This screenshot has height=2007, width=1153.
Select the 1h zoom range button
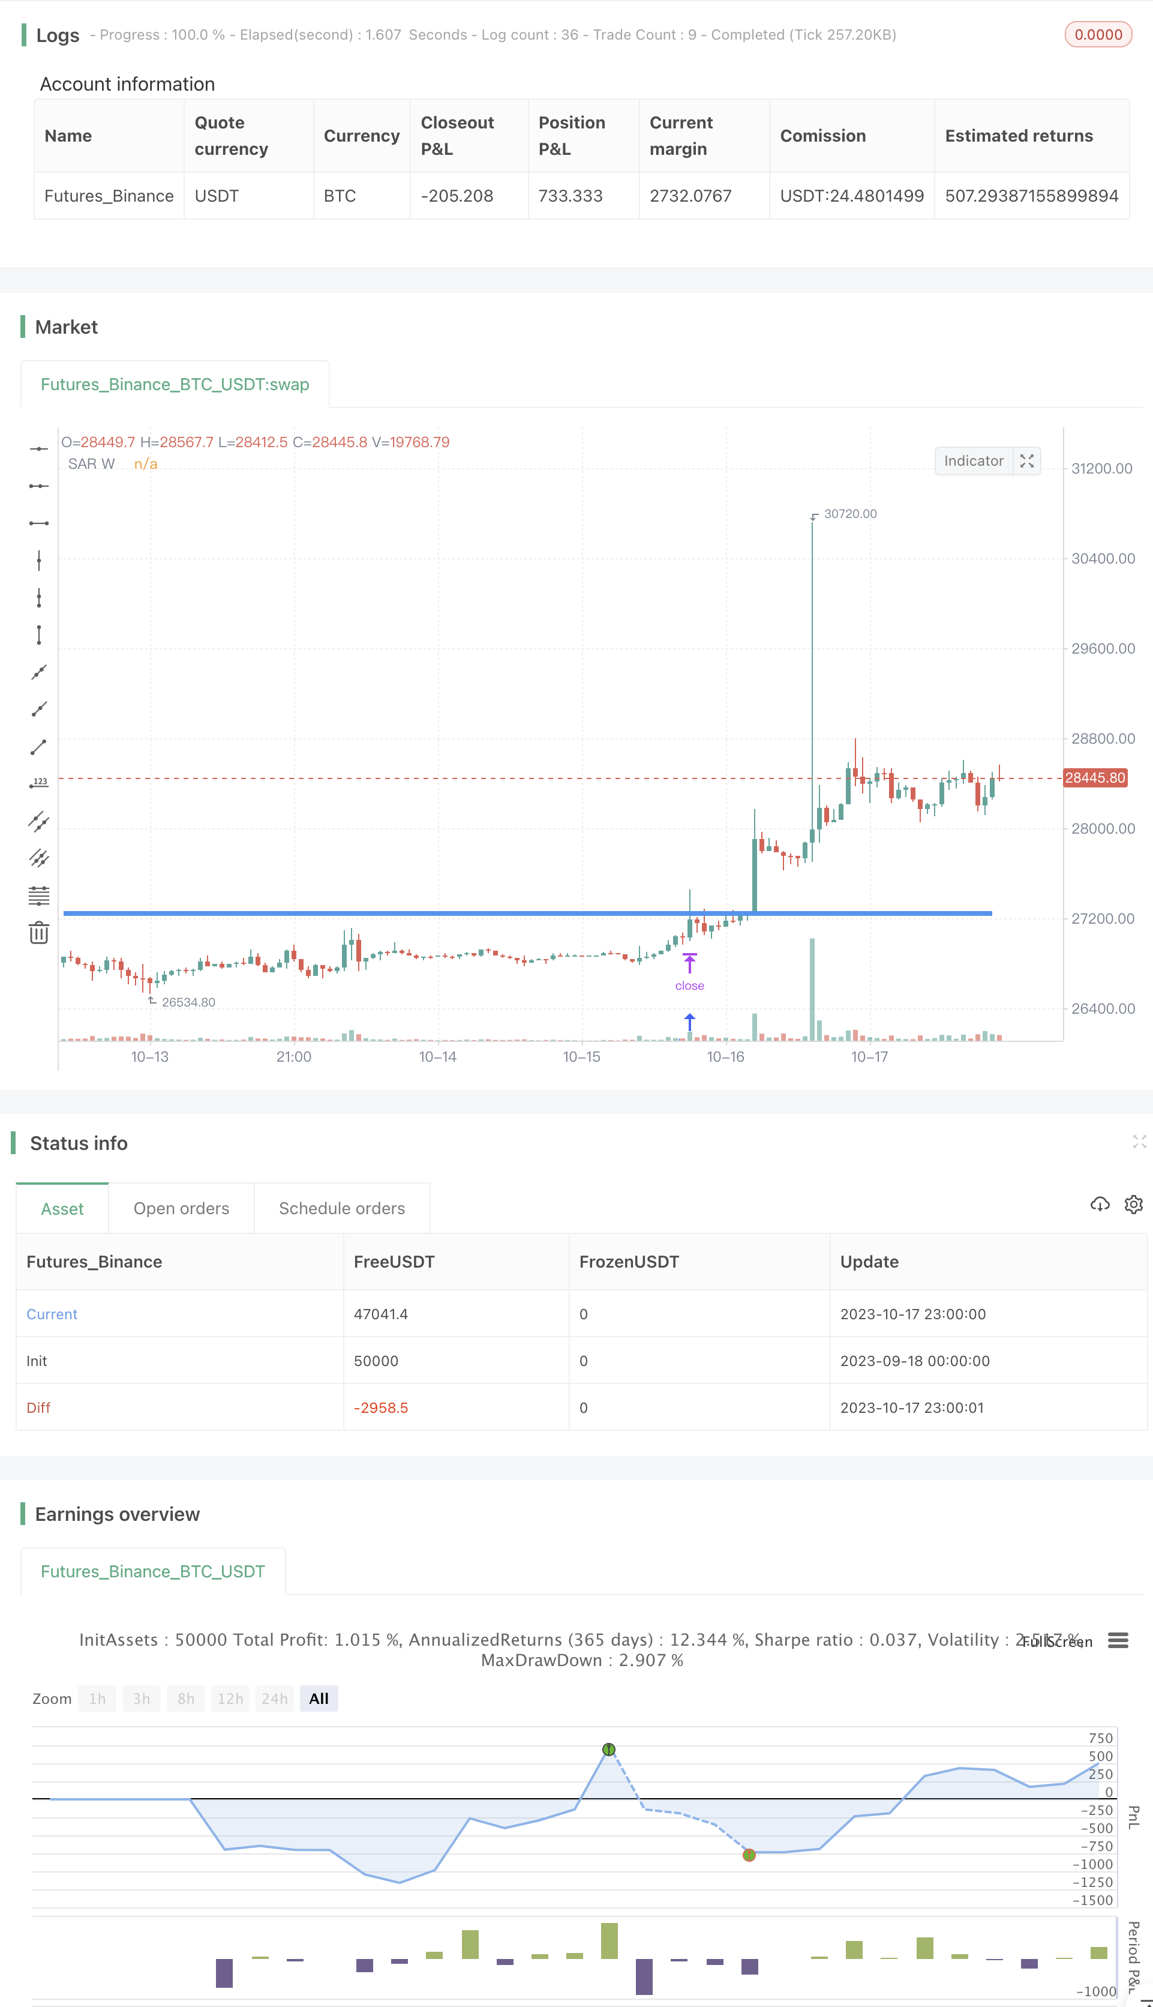point(97,1698)
